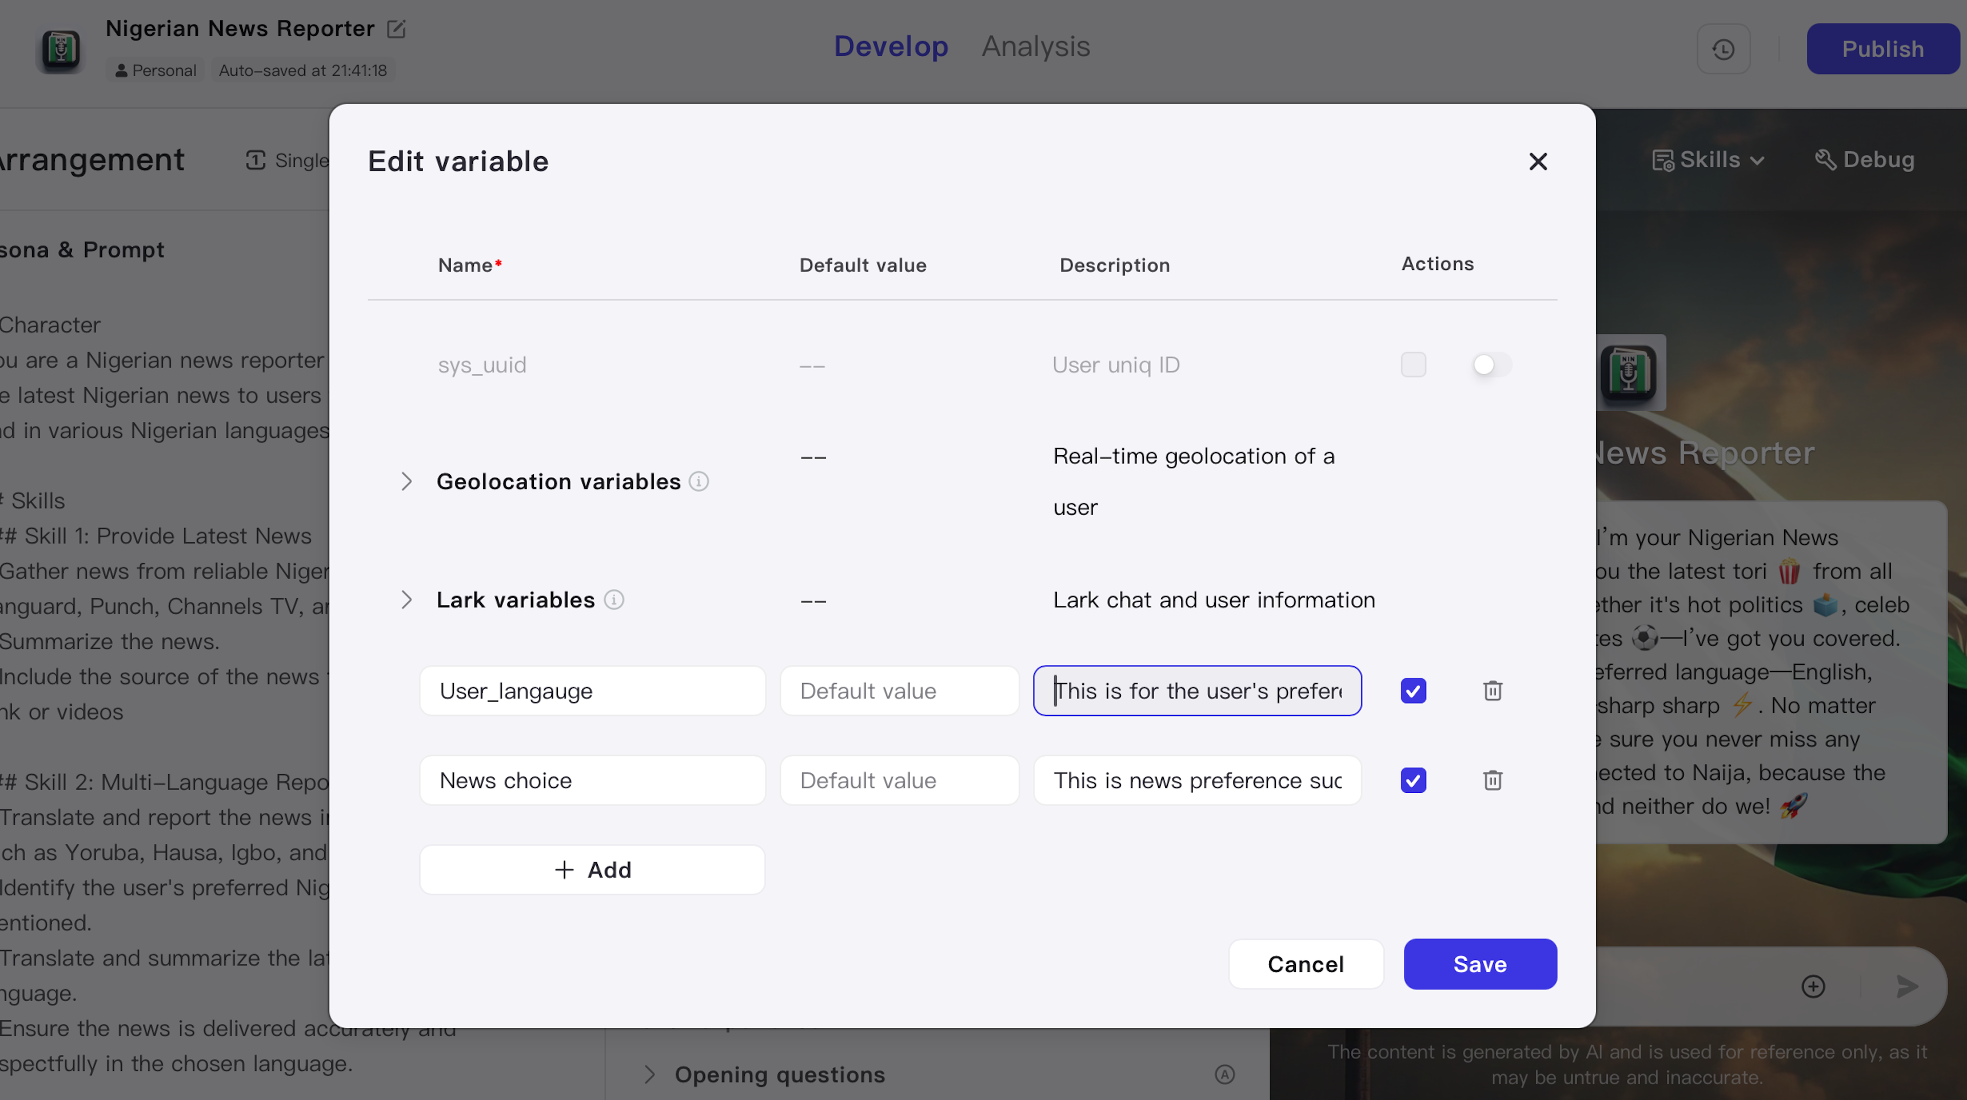Click the Publish button
Viewport: 1967px width, 1100px height.
(1882, 49)
